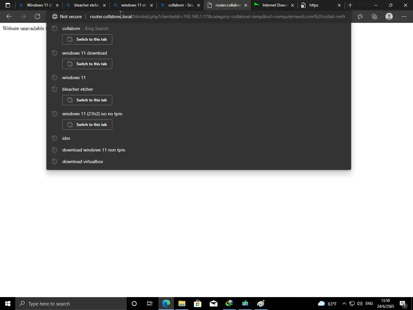Open Microsoft Edge taskbar icon
The width and height of the screenshot is (413, 310).
166,304
